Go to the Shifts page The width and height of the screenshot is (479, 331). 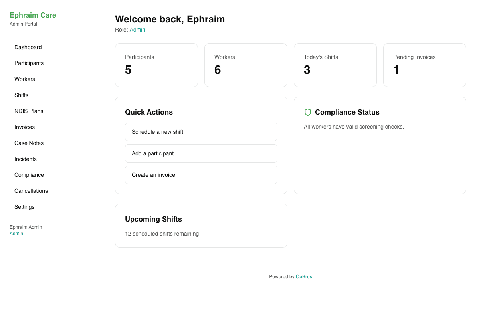click(x=21, y=95)
